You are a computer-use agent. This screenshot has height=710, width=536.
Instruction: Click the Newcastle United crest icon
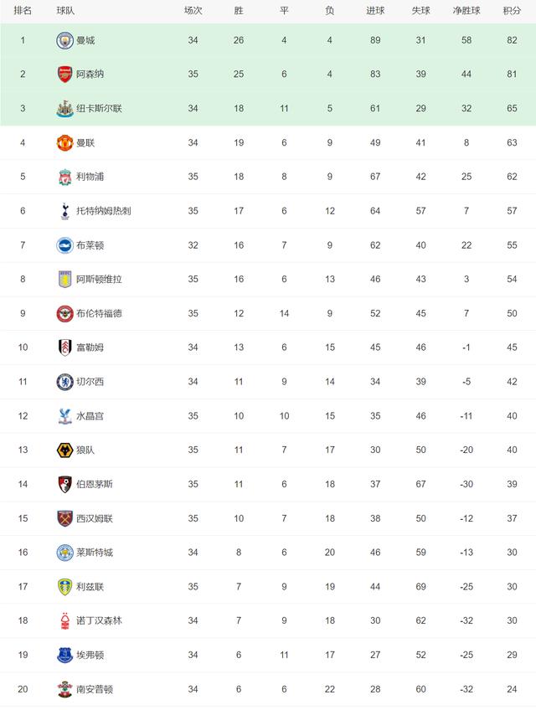click(x=64, y=108)
